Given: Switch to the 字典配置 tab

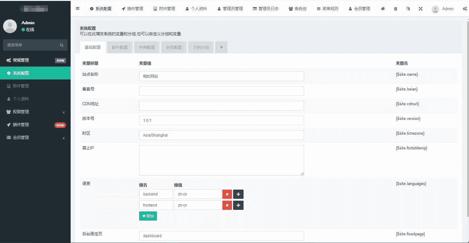Looking at the screenshot, I should tap(147, 47).
